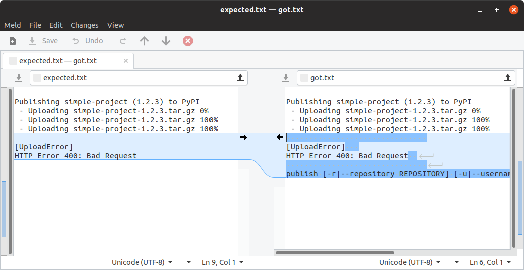Open file chooser via expected.txt upload icon
This screenshot has width=524, height=270.
point(240,78)
